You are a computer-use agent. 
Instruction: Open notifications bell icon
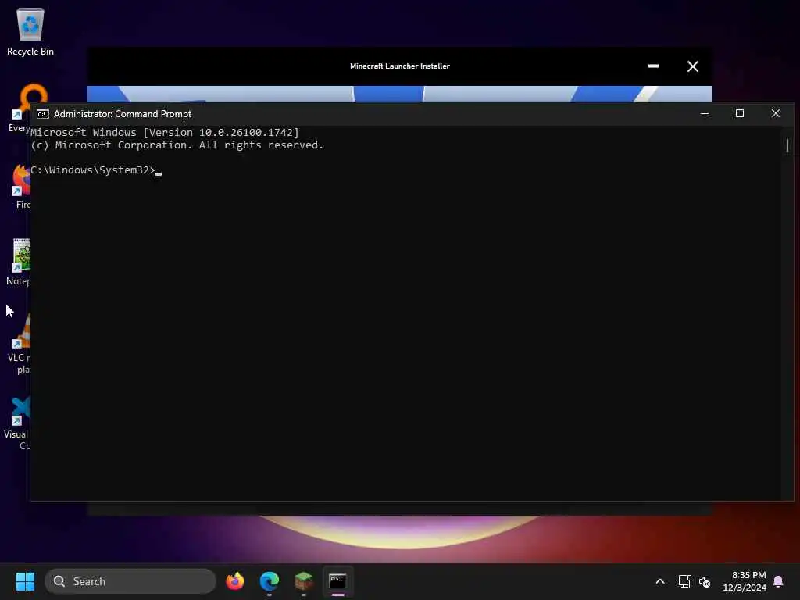tap(778, 581)
